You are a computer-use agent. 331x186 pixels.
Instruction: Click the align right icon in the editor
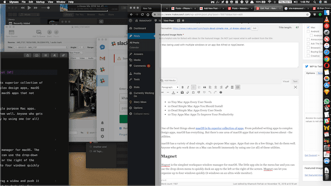[x=221, y=87]
